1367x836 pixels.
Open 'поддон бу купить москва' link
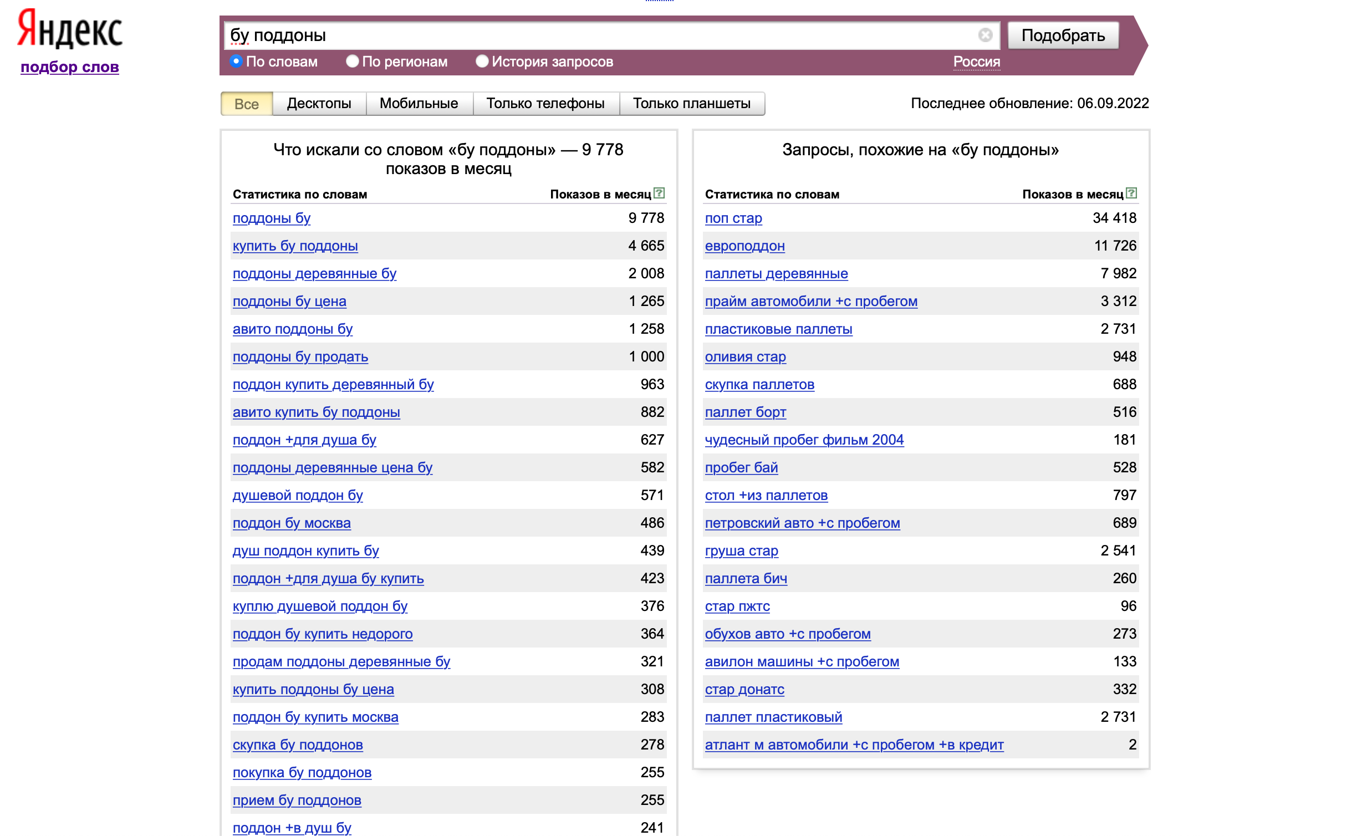(315, 717)
